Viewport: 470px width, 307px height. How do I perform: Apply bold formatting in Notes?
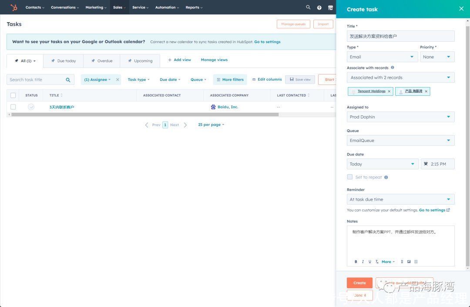coord(356,262)
